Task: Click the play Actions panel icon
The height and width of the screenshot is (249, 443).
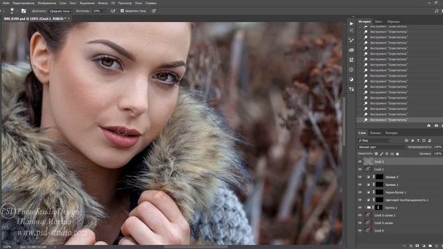Action: pos(351,24)
